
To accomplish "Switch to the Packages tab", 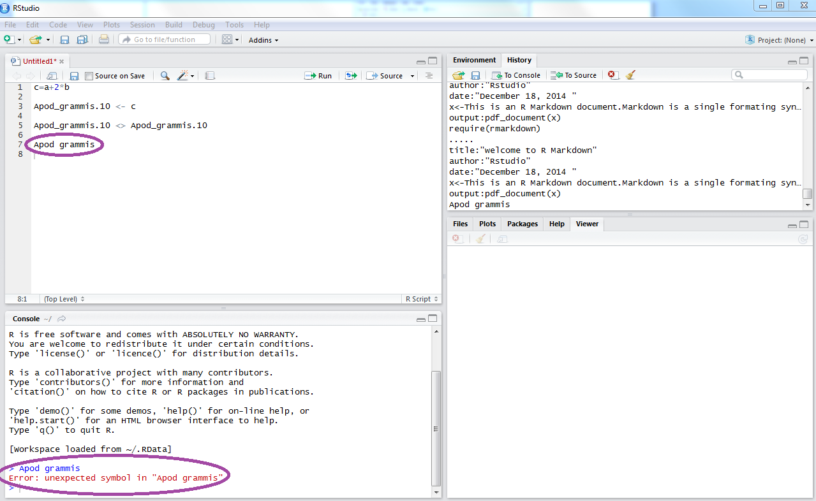I will coord(523,224).
